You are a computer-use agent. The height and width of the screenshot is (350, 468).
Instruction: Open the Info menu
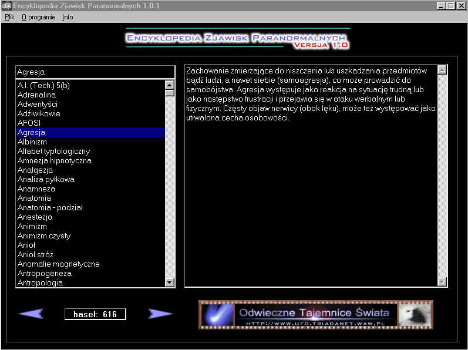68,17
